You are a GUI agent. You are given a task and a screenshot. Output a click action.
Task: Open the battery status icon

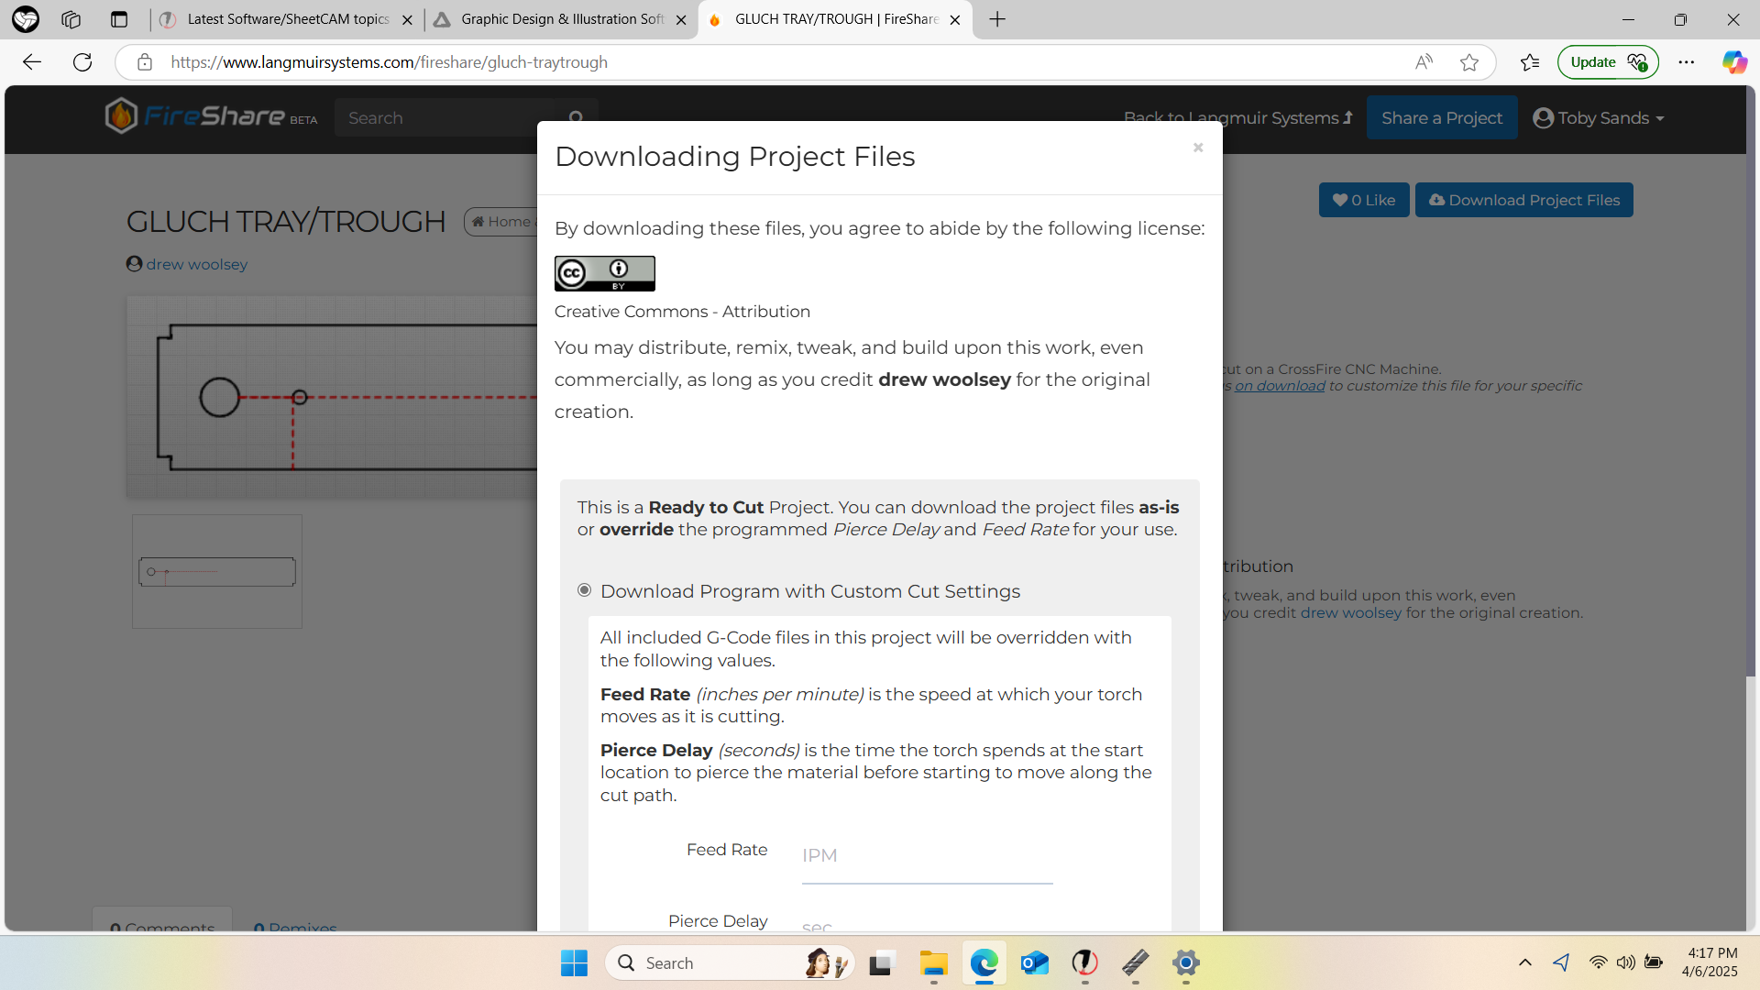[x=1654, y=962]
